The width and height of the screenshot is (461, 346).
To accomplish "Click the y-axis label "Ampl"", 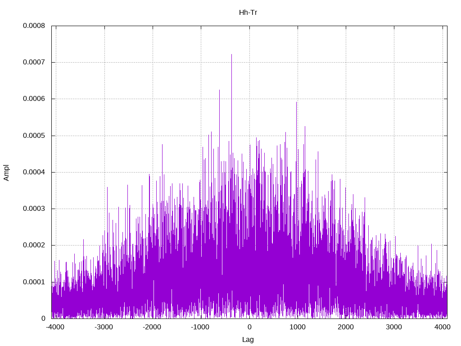I will coord(6,173).
